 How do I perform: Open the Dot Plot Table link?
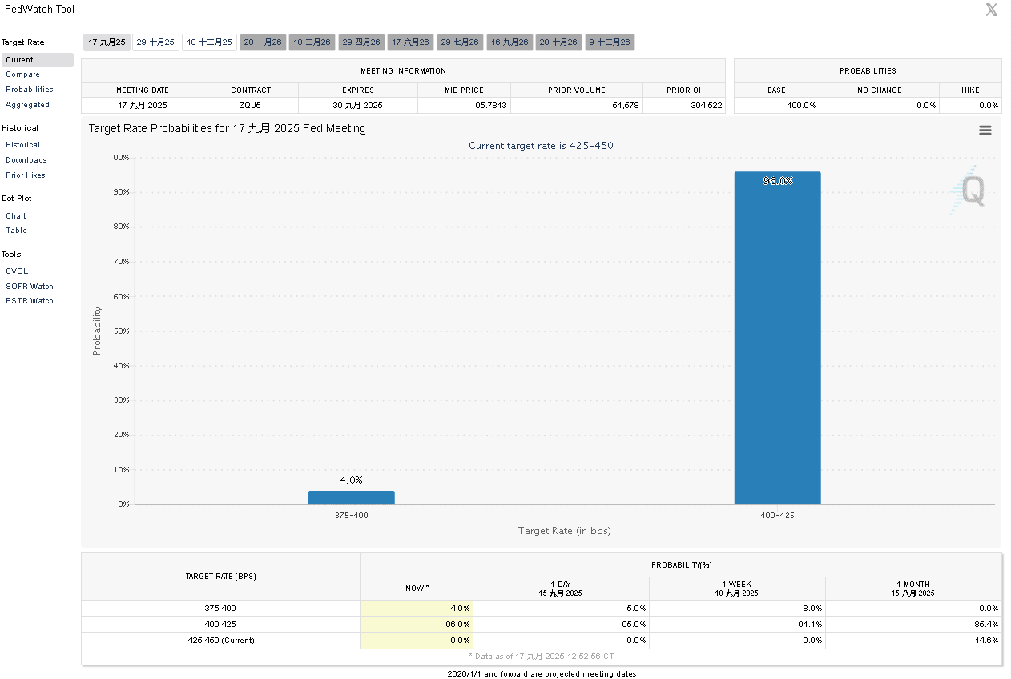[16, 231]
